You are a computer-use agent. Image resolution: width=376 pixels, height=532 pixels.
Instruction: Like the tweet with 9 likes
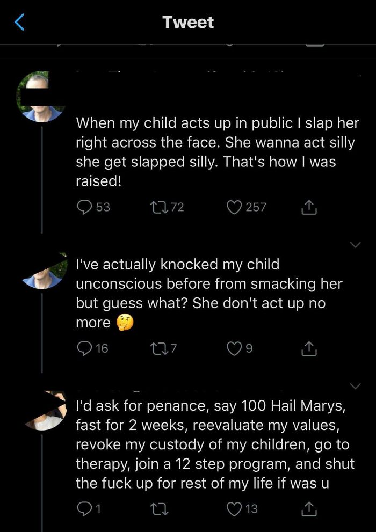click(x=233, y=348)
